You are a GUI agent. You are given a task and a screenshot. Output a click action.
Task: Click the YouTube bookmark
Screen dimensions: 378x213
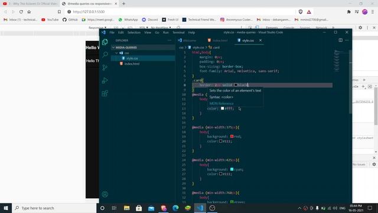pyautogui.click(x=50, y=20)
